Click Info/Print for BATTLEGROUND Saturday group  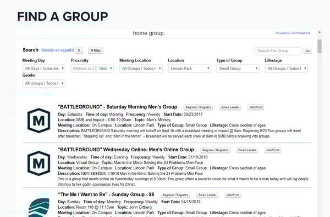click(x=256, y=107)
